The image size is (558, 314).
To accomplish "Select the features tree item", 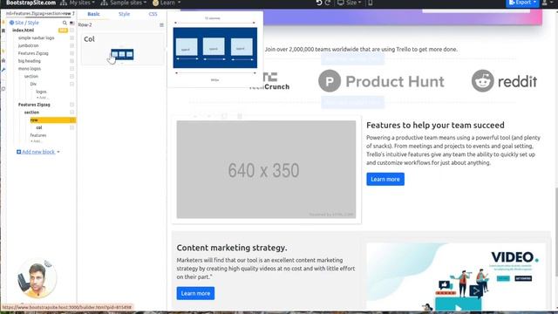I will (x=38, y=135).
